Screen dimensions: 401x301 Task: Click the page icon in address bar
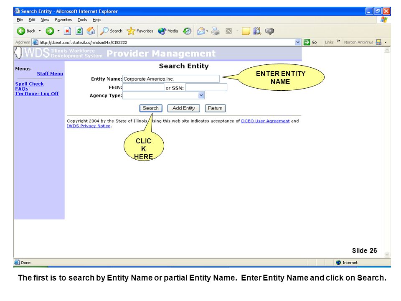coord(35,42)
